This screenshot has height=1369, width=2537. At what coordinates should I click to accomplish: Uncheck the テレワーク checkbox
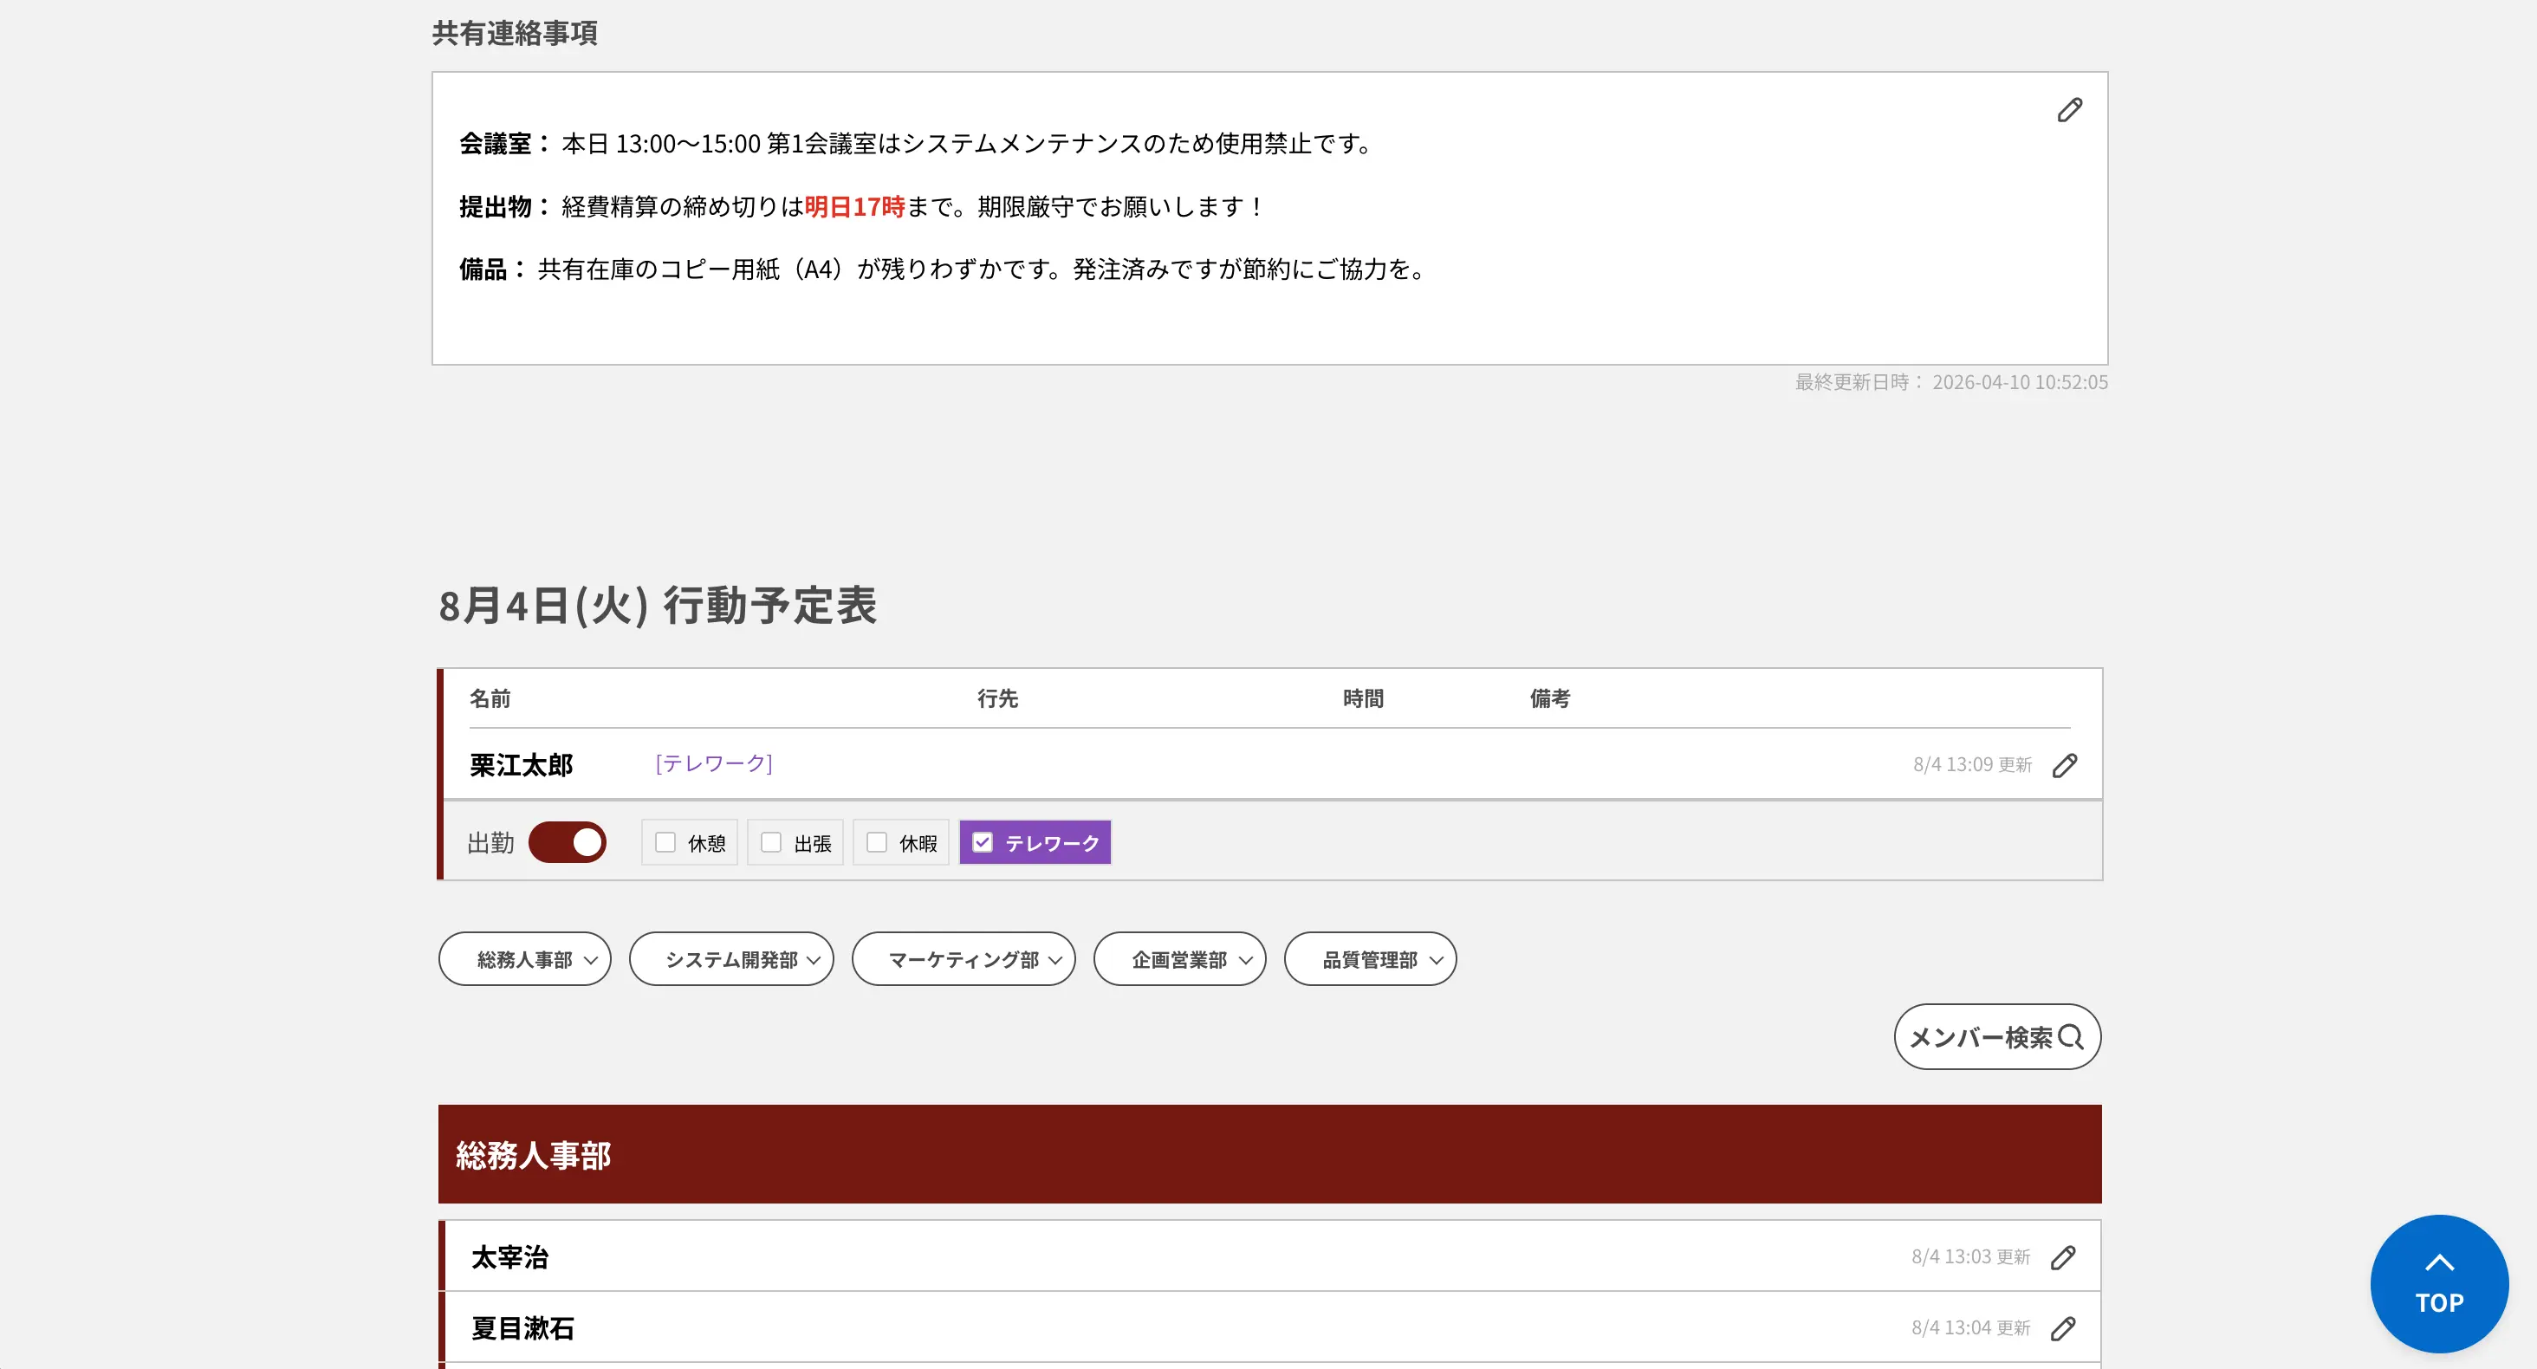pos(982,842)
